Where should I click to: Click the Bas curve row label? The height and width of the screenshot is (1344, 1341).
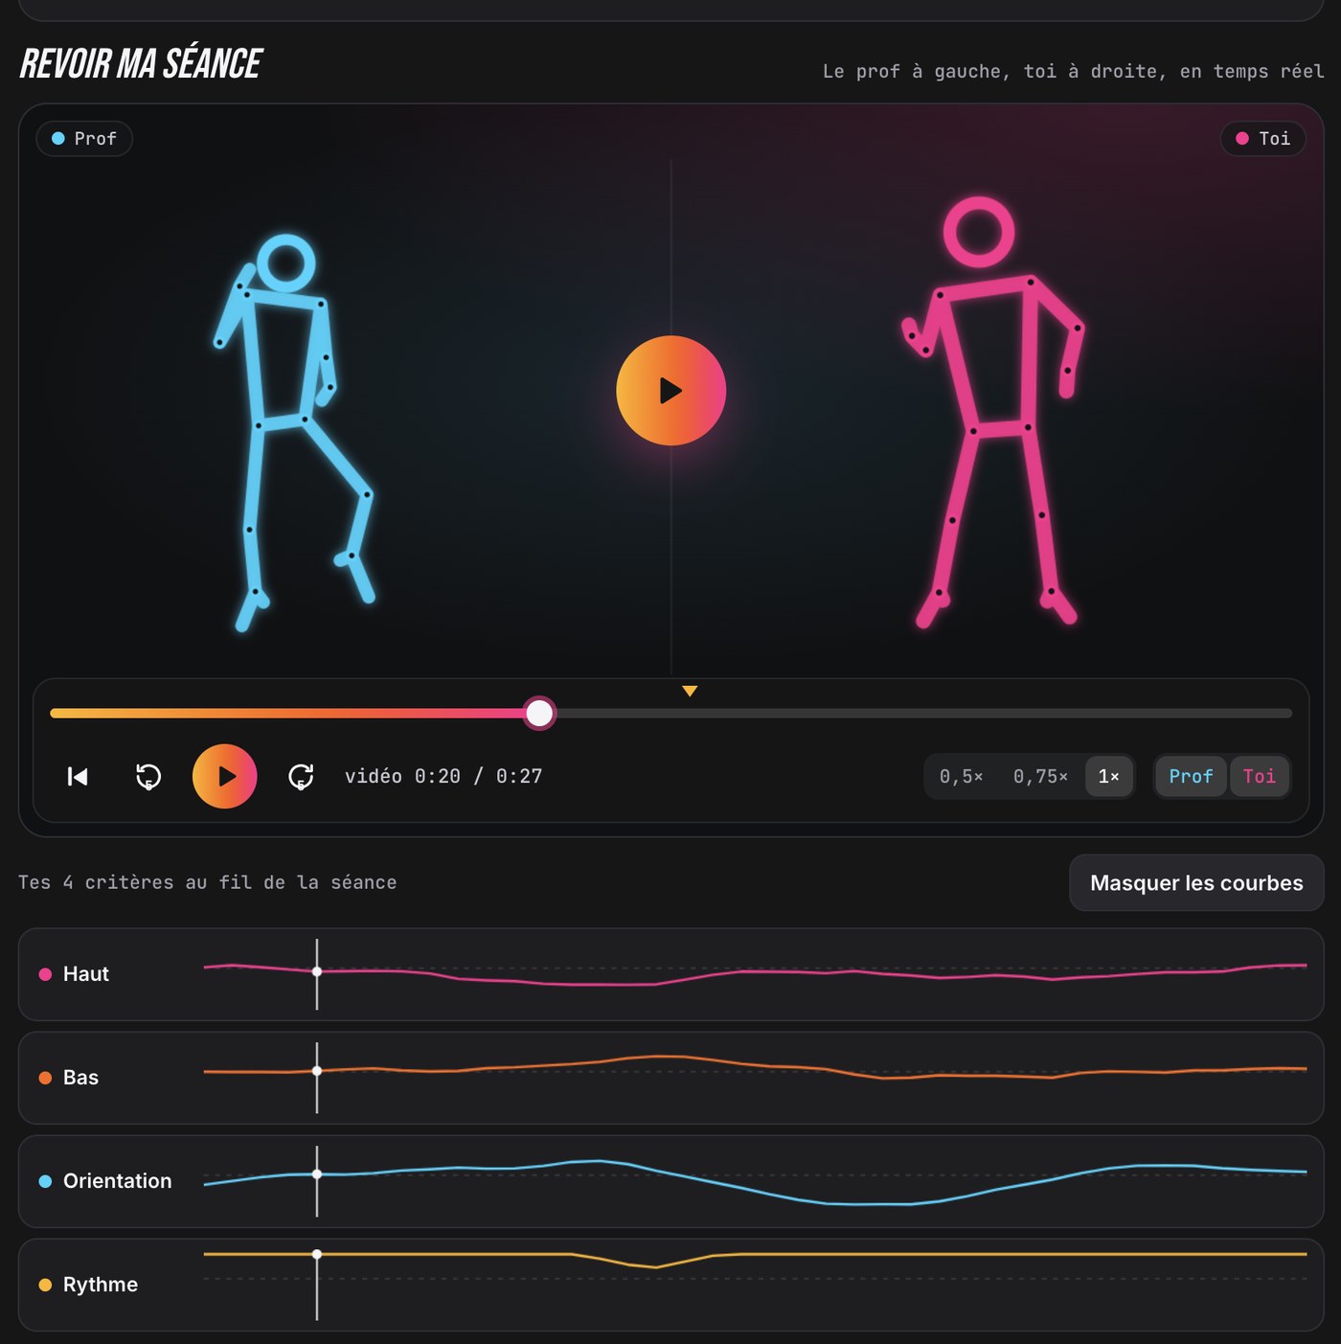click(x=80, y=1078)
